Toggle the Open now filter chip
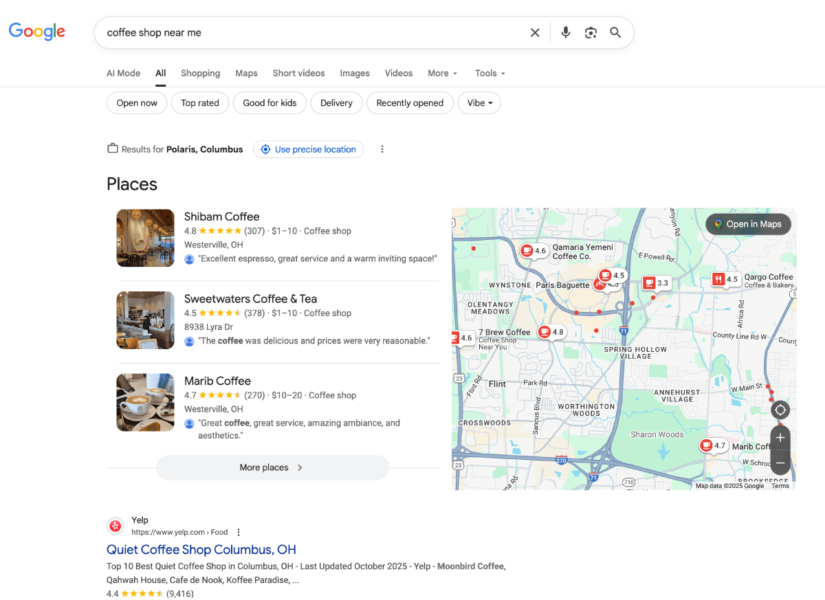Screen dimensions: 825x600 coord(137,103)
